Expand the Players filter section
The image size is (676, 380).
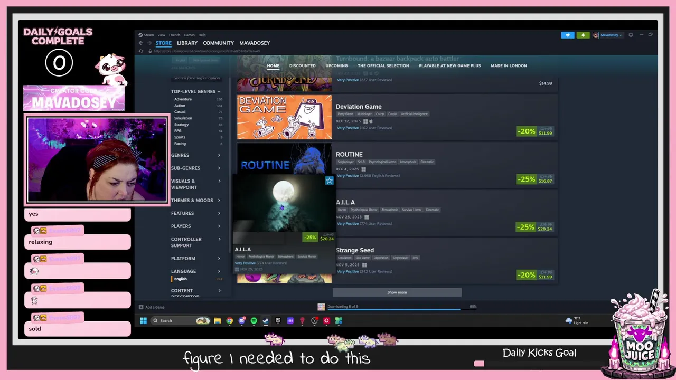pyautogui.click(x=196, y=226)
